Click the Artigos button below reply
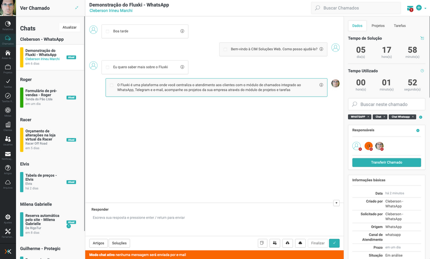430x259 pixels. 98,243
